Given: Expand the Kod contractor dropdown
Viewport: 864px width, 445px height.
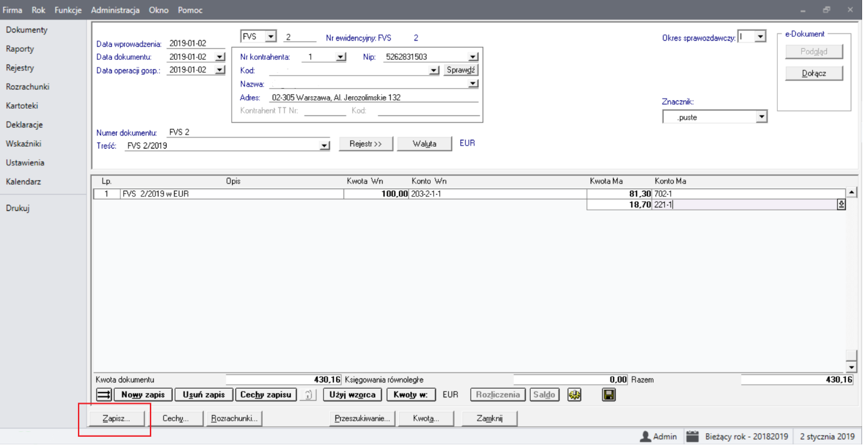Looking at the screenshot, I should 434,71.
